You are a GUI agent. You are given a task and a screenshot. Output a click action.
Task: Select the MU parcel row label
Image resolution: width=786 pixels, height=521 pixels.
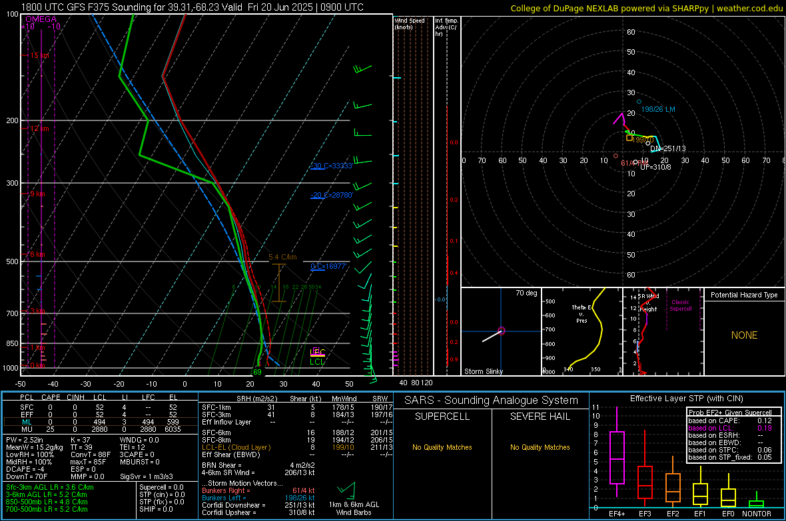coord(27,429)
